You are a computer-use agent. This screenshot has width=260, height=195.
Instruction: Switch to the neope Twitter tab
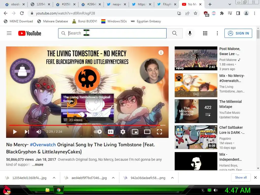pyautogui.click(x=116, y=4)
